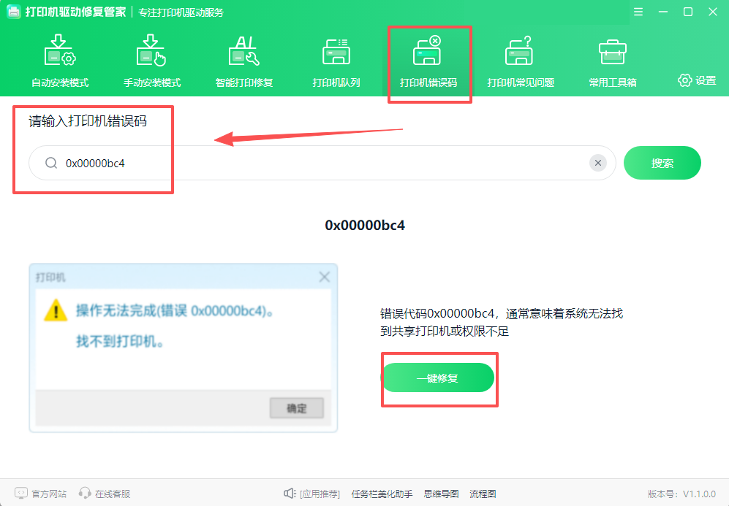Click inside the error code input field

click(x=292, y=163)
